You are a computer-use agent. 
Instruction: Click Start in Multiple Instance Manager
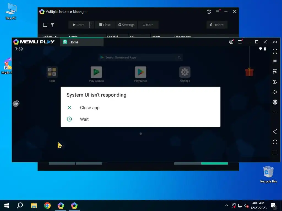[78, 25]
